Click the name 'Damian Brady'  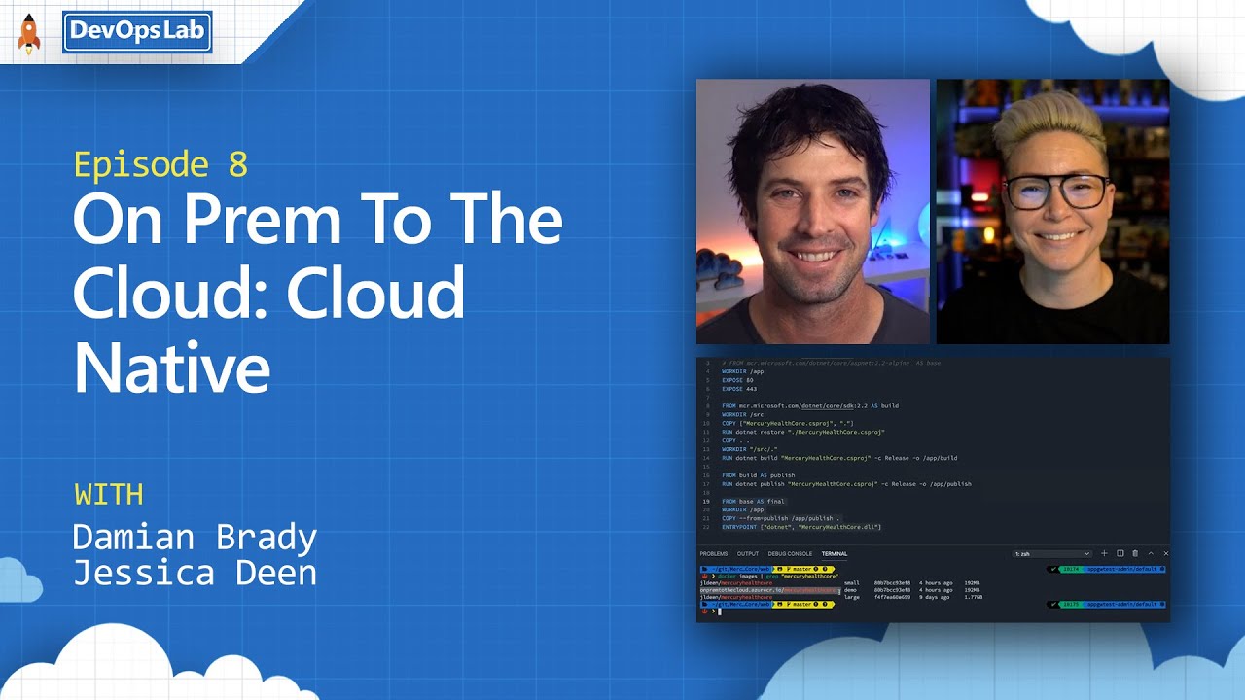196,537
